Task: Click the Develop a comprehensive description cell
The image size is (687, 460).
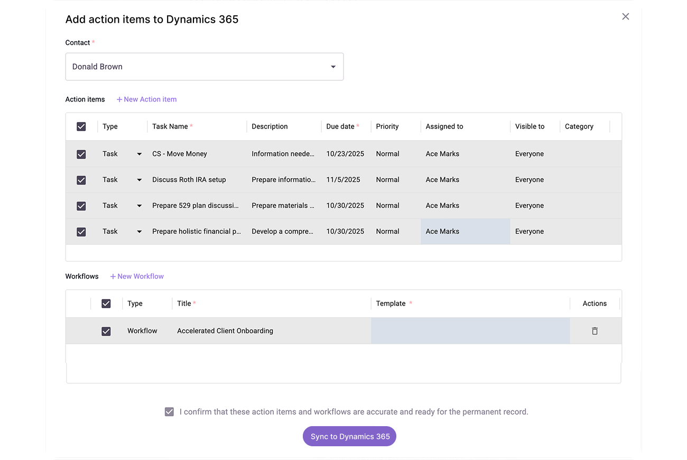Action: (x=284, y=232)
